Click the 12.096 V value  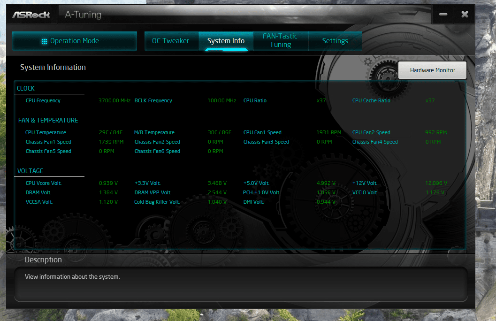436,183
